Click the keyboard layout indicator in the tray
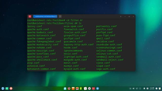This screenshot has width=162, height=91. tap(130, 88)
